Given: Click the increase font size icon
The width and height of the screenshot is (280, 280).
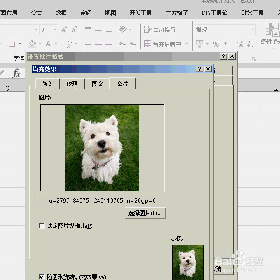Looking at the screenshot, I should pyautogui.click(x=64, y=29).
